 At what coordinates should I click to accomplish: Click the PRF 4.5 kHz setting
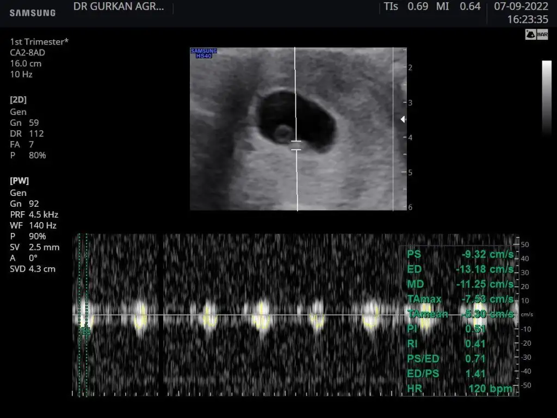(34, 214)
